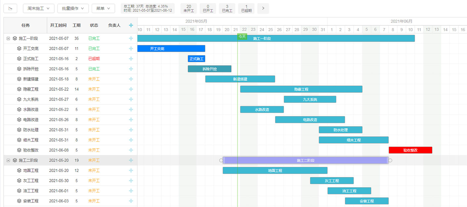Viewport: 467px width, 207px height.
Task: Click the 已完工 count button
Action: click(x=227, y=8)
